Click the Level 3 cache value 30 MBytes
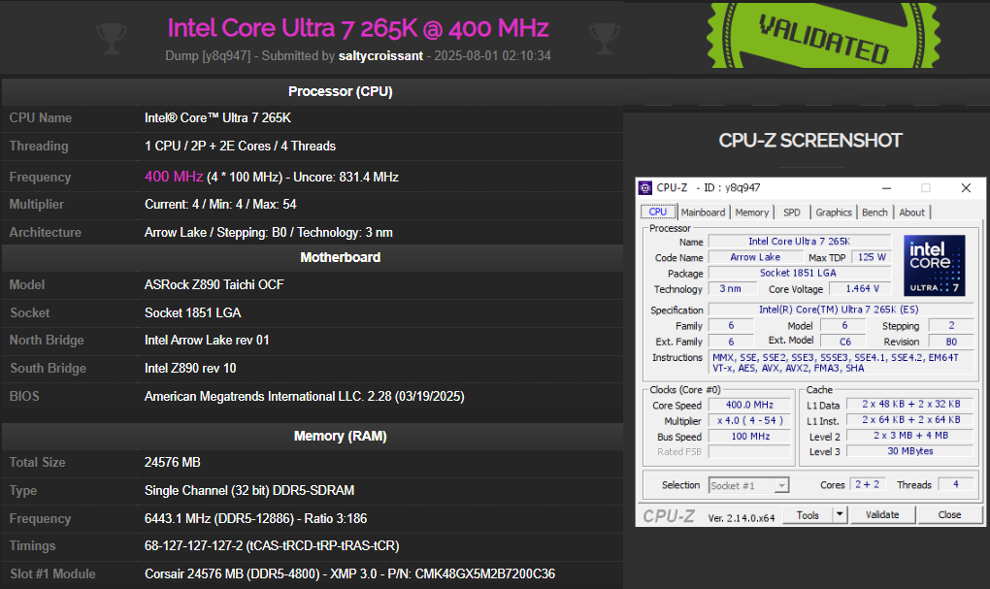990x589 pixels. click(x=909, y=451)
